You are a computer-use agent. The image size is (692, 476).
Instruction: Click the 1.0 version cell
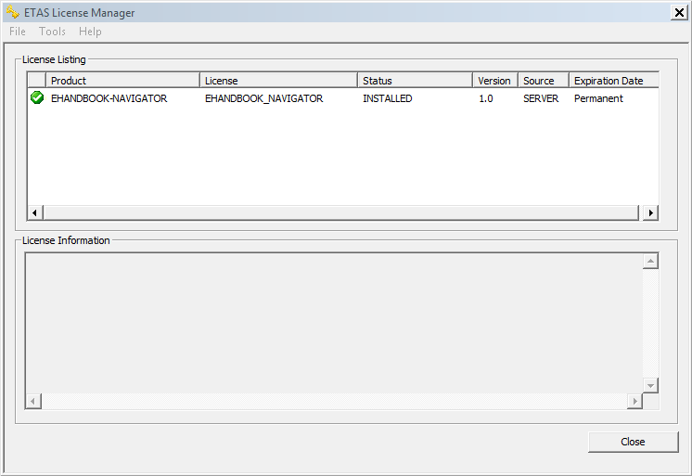486,98
